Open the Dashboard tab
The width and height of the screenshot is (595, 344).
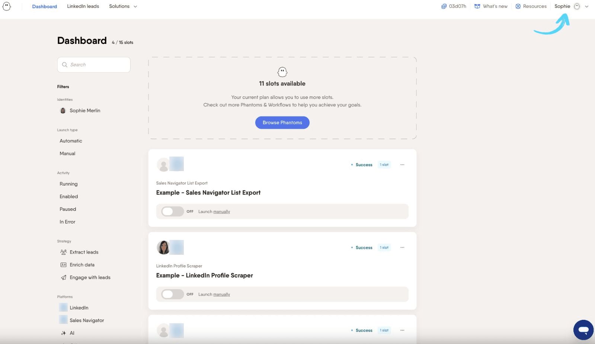[44, 6]
